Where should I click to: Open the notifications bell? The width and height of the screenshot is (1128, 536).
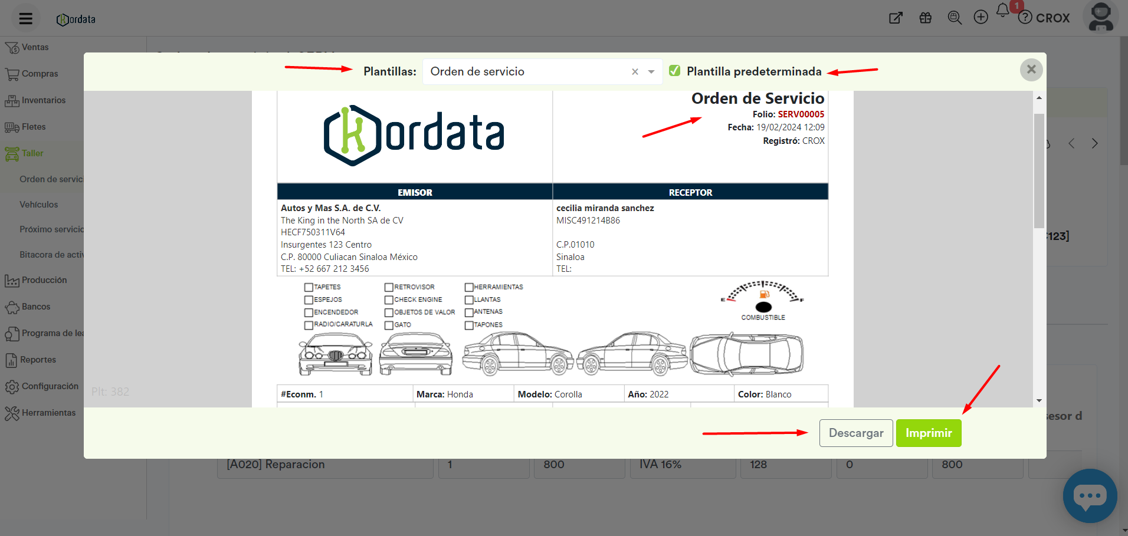1002,11
